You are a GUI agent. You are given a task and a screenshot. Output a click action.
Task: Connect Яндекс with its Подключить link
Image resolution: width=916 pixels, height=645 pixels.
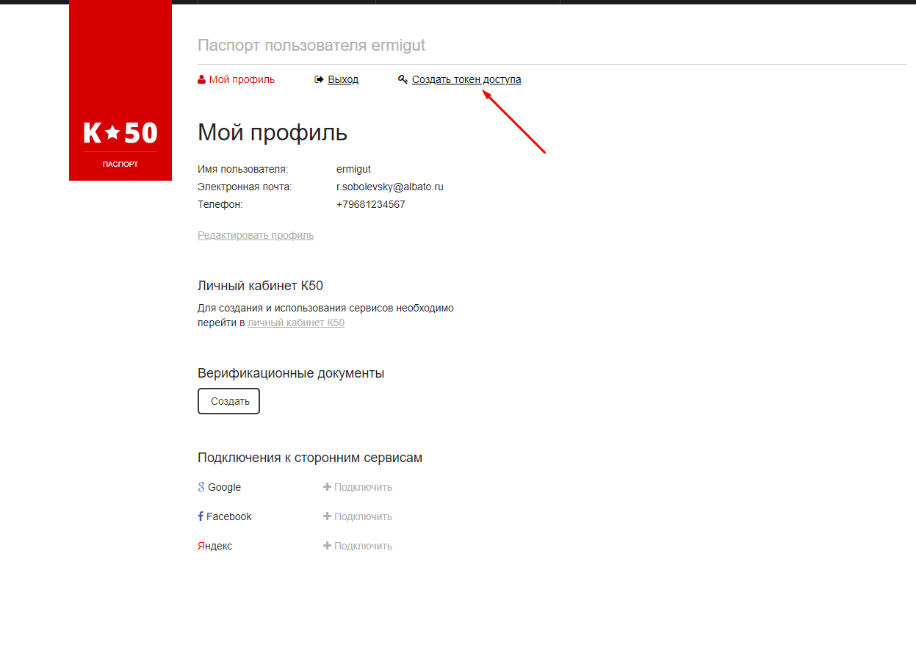point(358,546)
